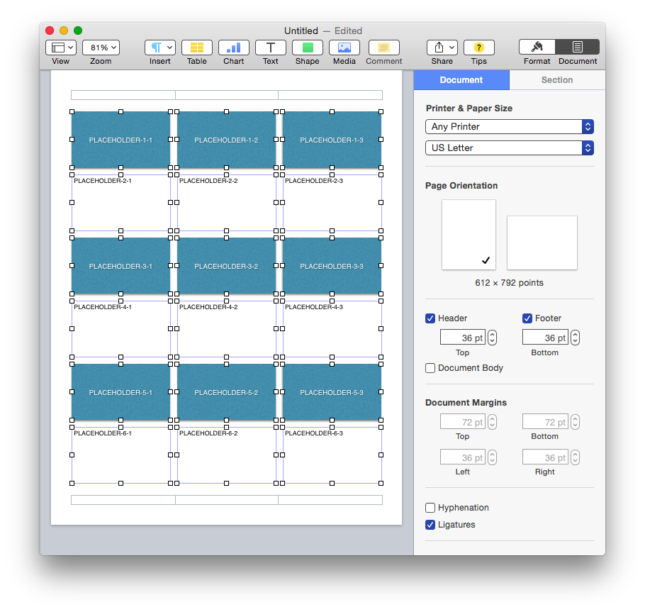Insert a Table using the toolbar icon

(196, 48)
